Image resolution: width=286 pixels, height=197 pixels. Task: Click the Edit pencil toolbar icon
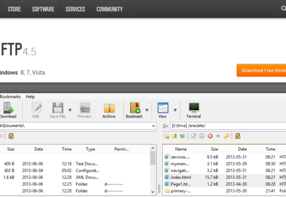point(36,108)
